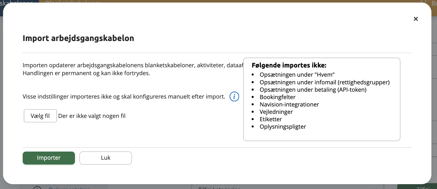
Task: Click the 'Der er ikke valgt nogen fil' label
Action: tap(92, 116)
